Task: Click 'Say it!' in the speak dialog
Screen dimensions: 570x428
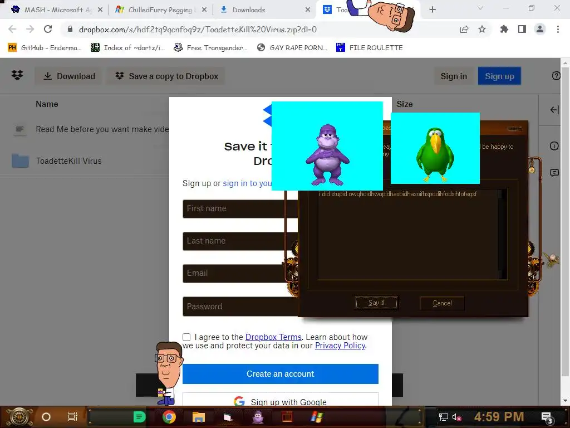Action: 376,303
